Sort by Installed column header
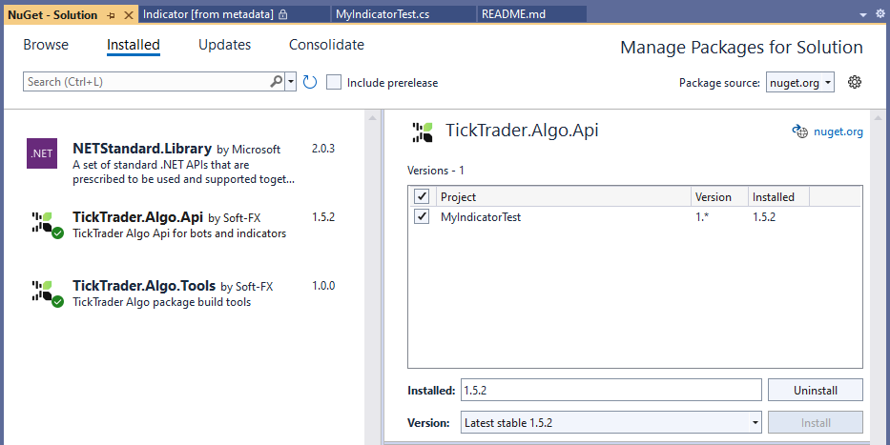 (778, 196)
